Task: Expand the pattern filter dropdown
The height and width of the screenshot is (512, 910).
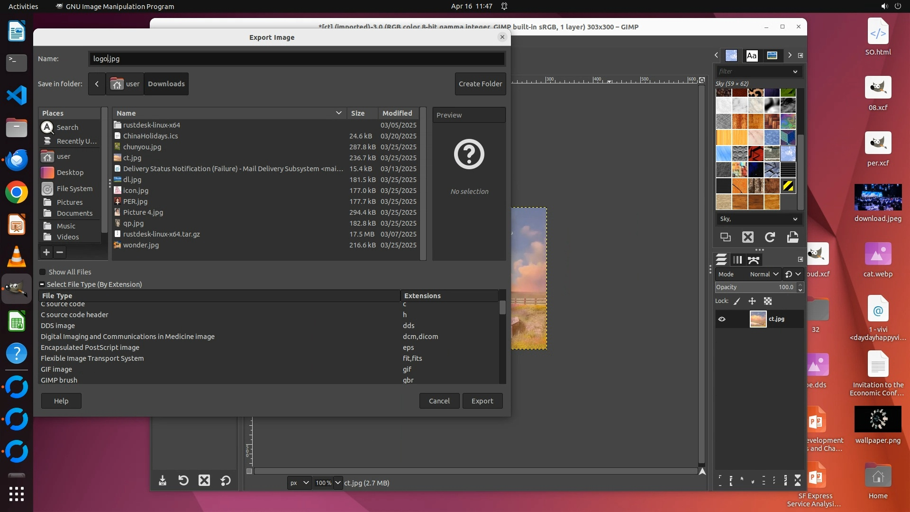Action: click(795, 72)
